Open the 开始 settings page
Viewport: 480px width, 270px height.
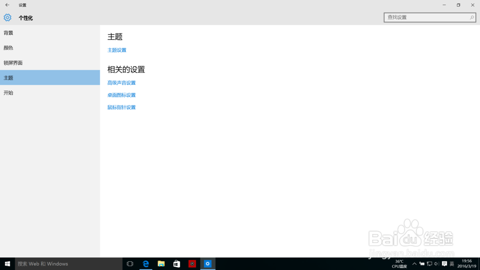pos(50,93)
